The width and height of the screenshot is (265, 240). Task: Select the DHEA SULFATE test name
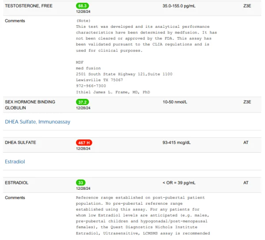coord(20,142)
